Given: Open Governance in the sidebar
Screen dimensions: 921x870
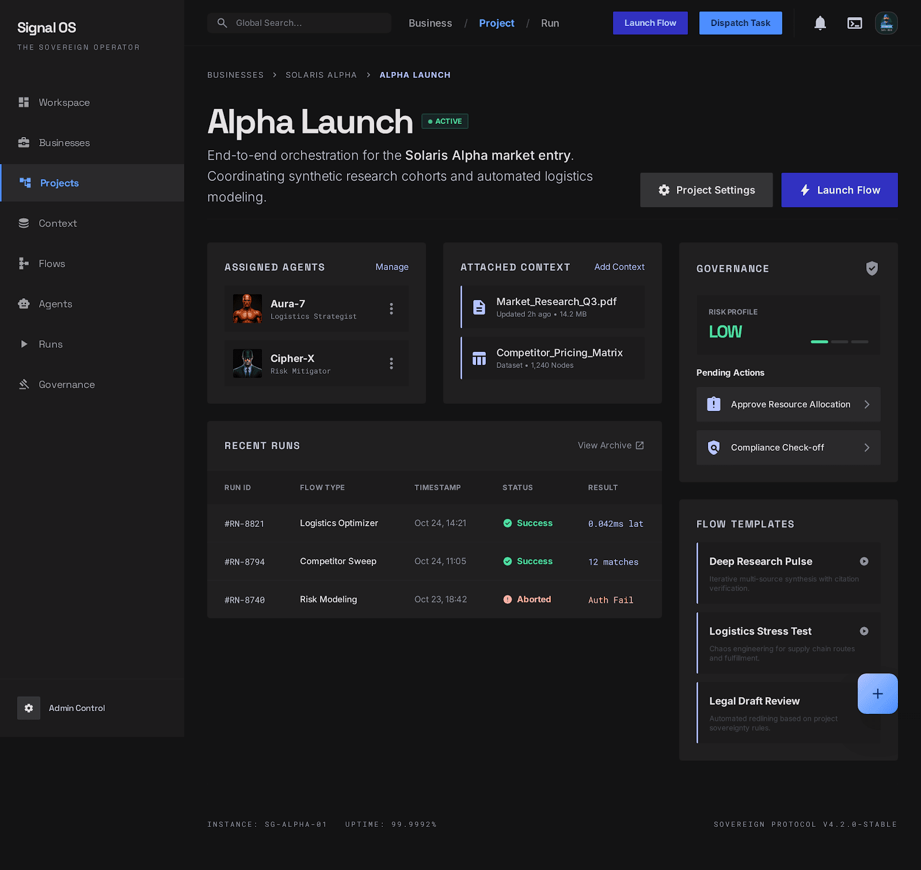Looking at the screenshot, I should coord(92,384).
